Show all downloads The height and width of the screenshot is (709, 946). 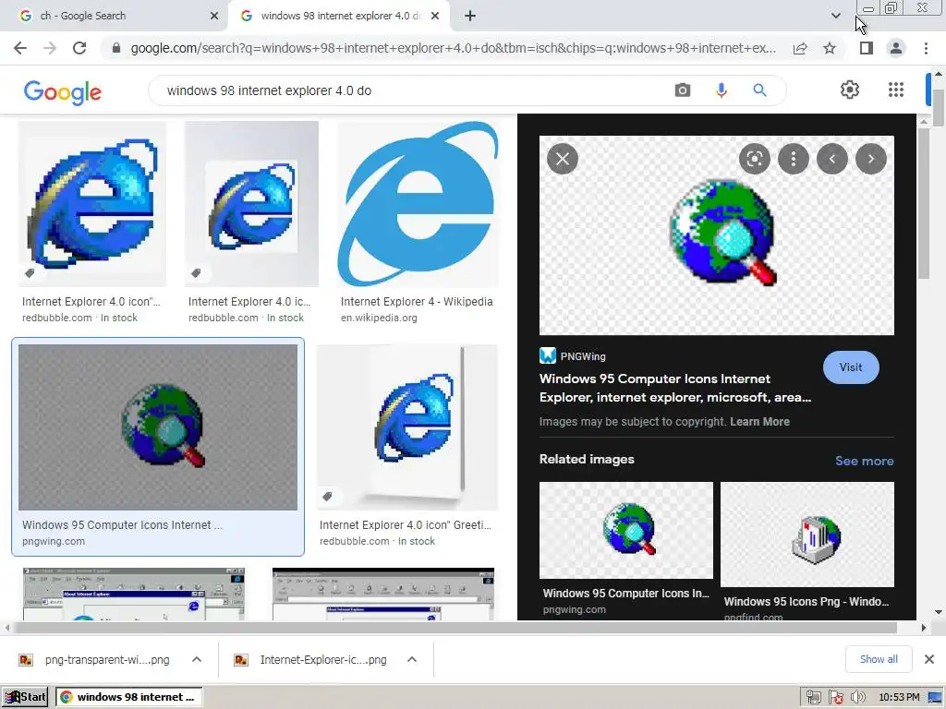click(879, 659)
